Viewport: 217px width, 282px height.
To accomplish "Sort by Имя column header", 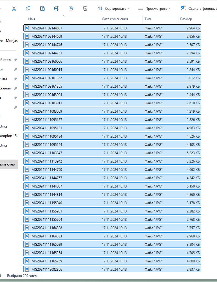I will (32, 19).
